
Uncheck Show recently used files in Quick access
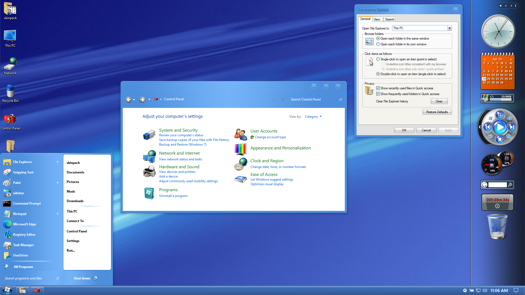click(378, 88)
